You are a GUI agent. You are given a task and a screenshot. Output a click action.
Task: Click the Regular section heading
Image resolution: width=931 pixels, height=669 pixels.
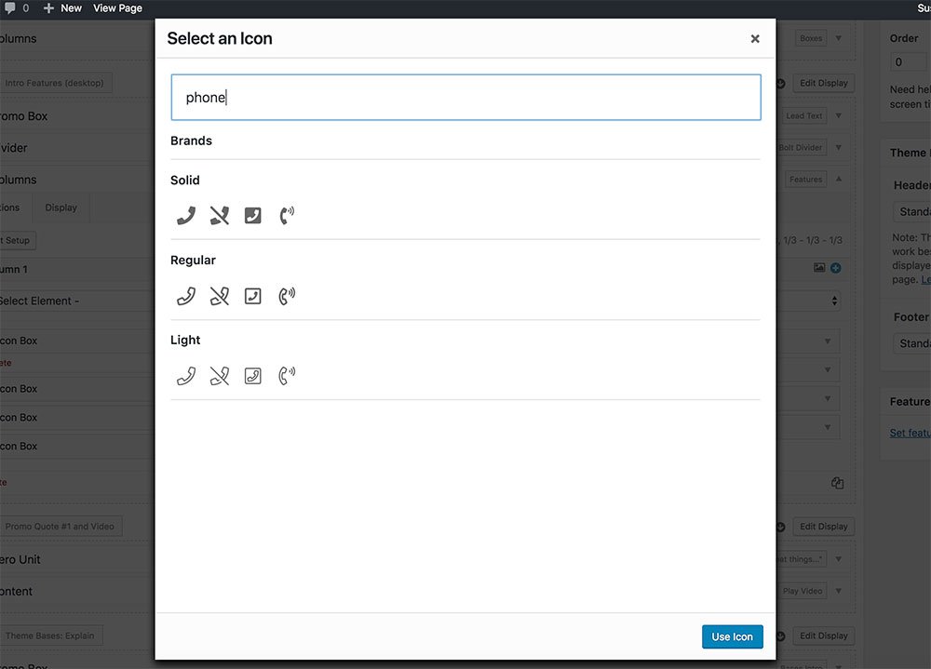point(193,260)
